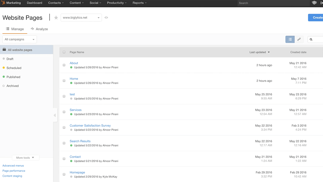Check the Customer Satisfaction Survey checkbox
Image resolution: width=323 pixels, height=182 pixels.
(x=64, y=128)
